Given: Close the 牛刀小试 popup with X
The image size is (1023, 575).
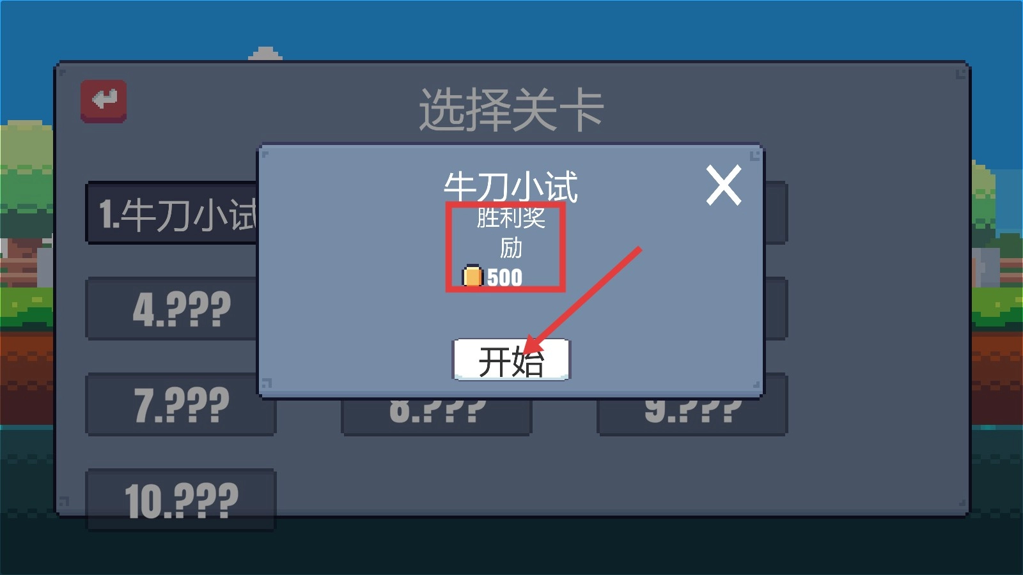Looking at the screenshot, I should tap(724, 185).
